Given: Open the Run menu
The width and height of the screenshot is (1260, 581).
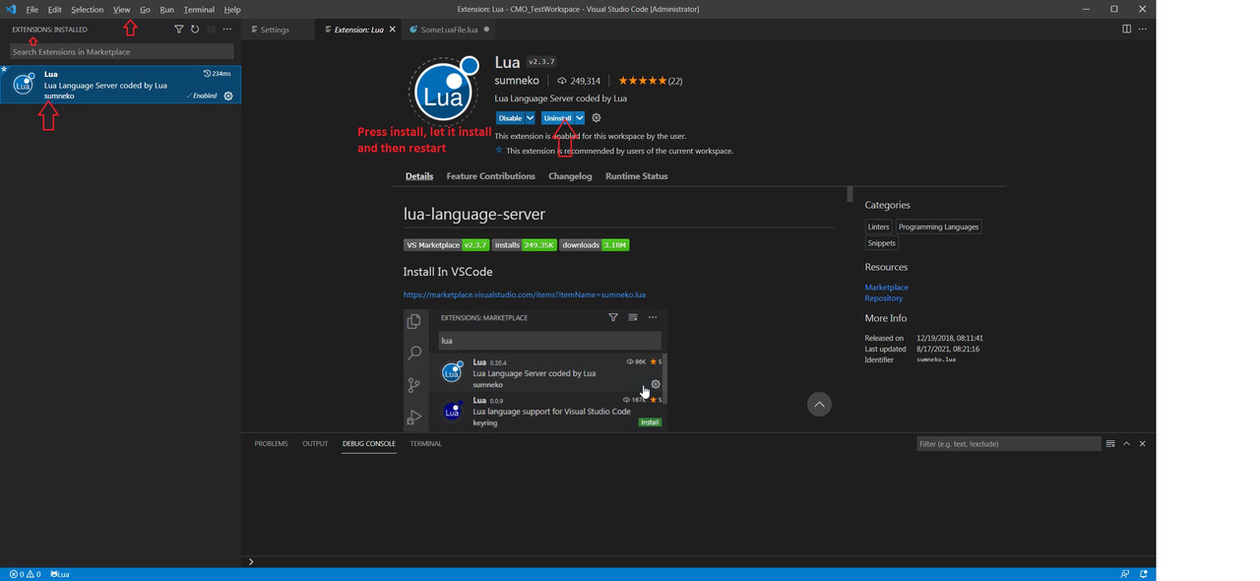Looking at the screenshot, I should coord(166,9).
